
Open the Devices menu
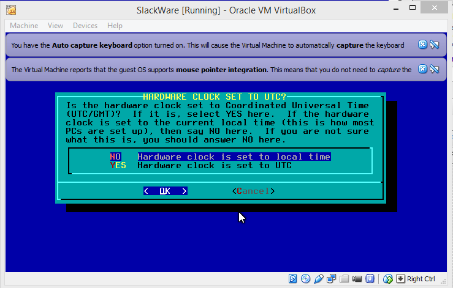click(x=85, y=26)
